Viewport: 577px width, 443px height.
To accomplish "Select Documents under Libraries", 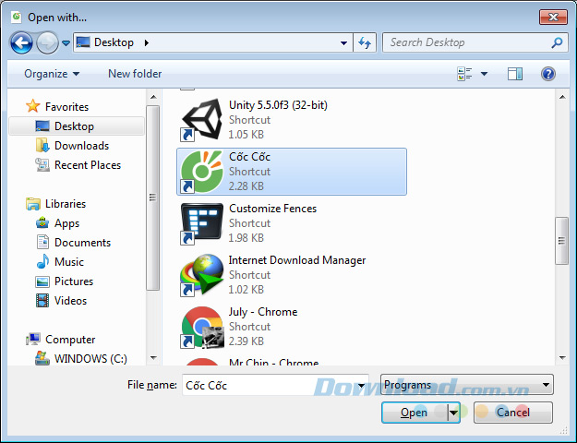I will tap(82, 243).
